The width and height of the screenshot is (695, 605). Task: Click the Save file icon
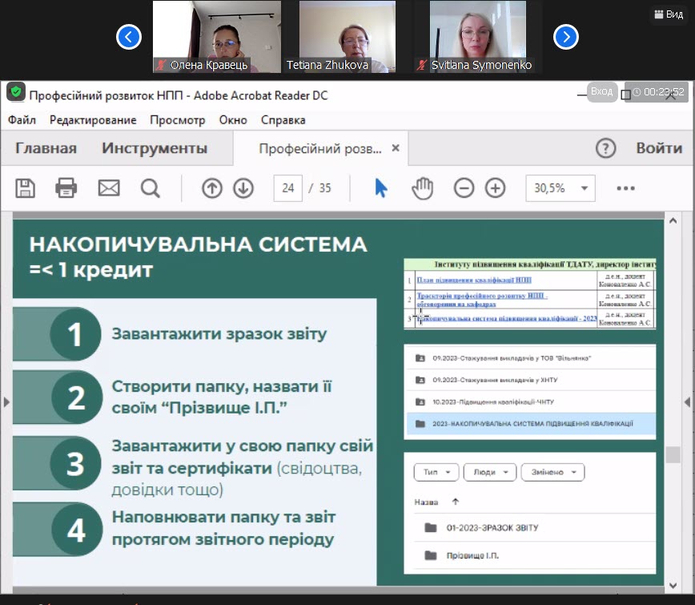[26, 188]
